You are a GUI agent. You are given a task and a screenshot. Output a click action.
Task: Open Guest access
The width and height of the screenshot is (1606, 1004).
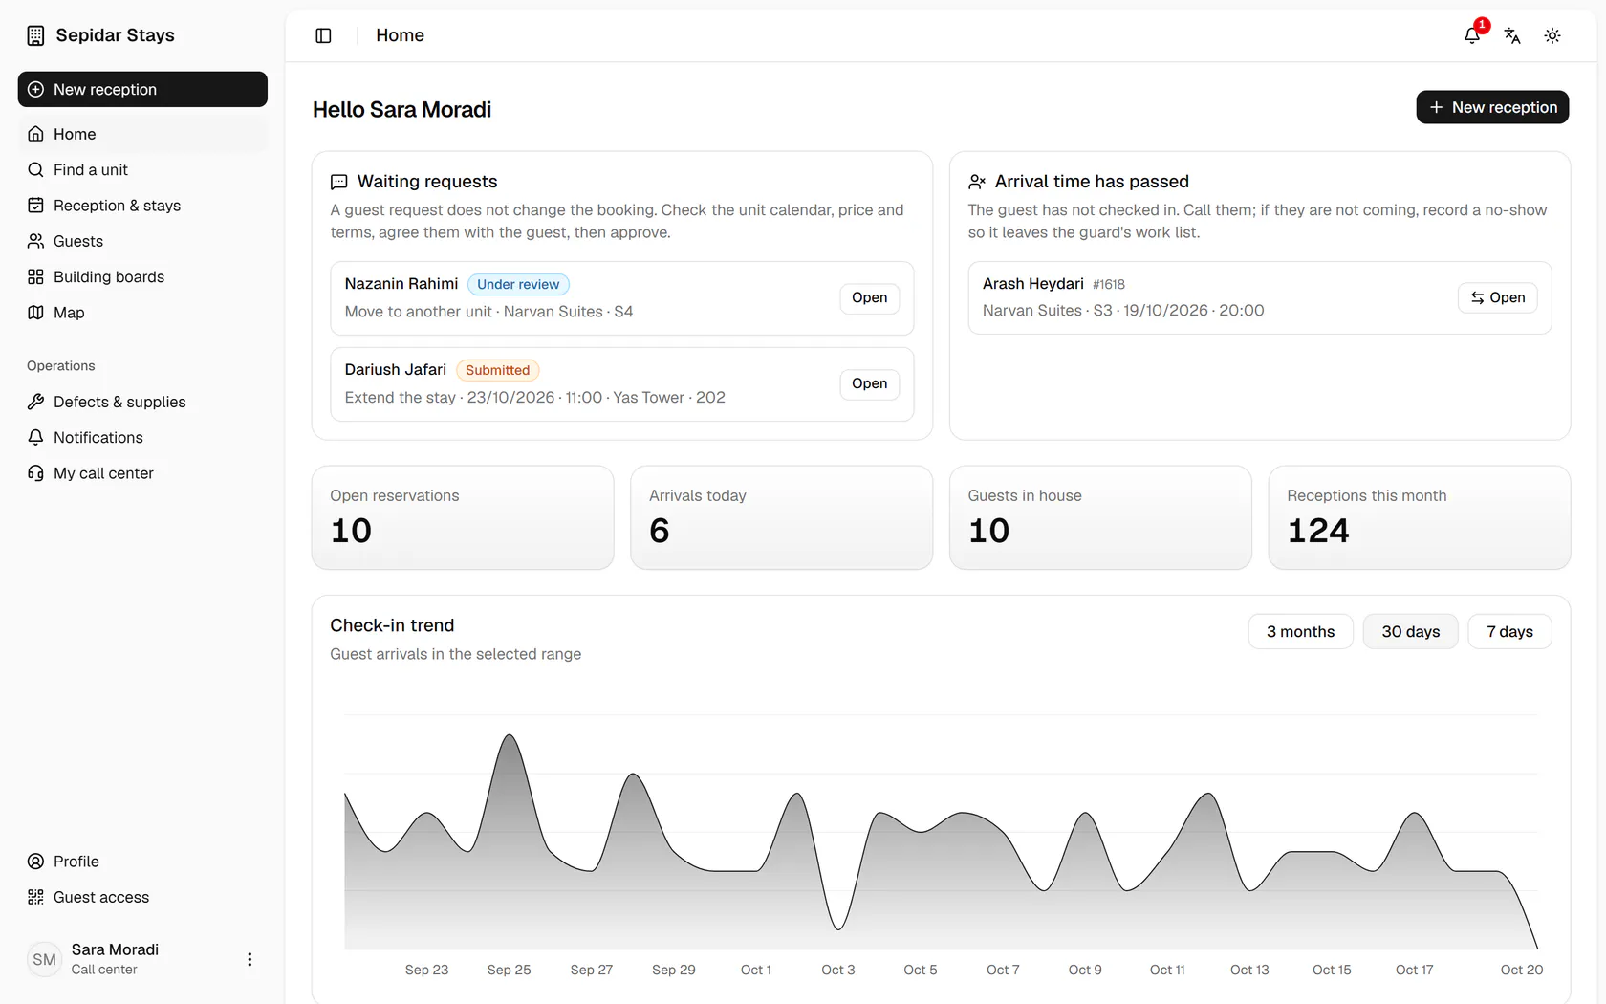click(x=142, y=897)
